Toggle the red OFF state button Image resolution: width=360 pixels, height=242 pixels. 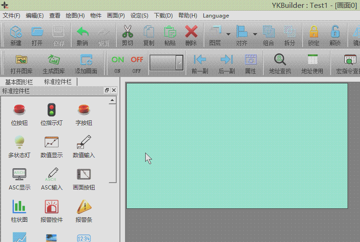[x=137, y=60]
